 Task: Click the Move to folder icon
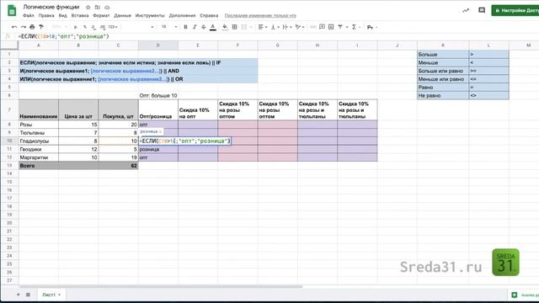(98, 7)
